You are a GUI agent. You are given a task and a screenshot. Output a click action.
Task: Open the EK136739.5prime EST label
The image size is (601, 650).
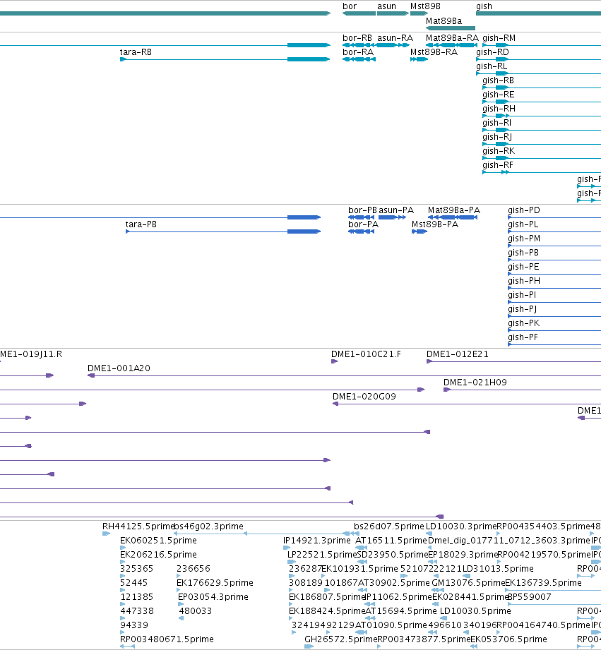(543, 582)
